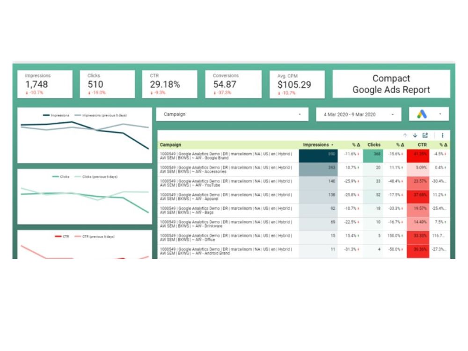The width and height of the screenshot is (468, 351).
Task: Select the AW - Android Brand campaign row
Action: coord(303,251)
